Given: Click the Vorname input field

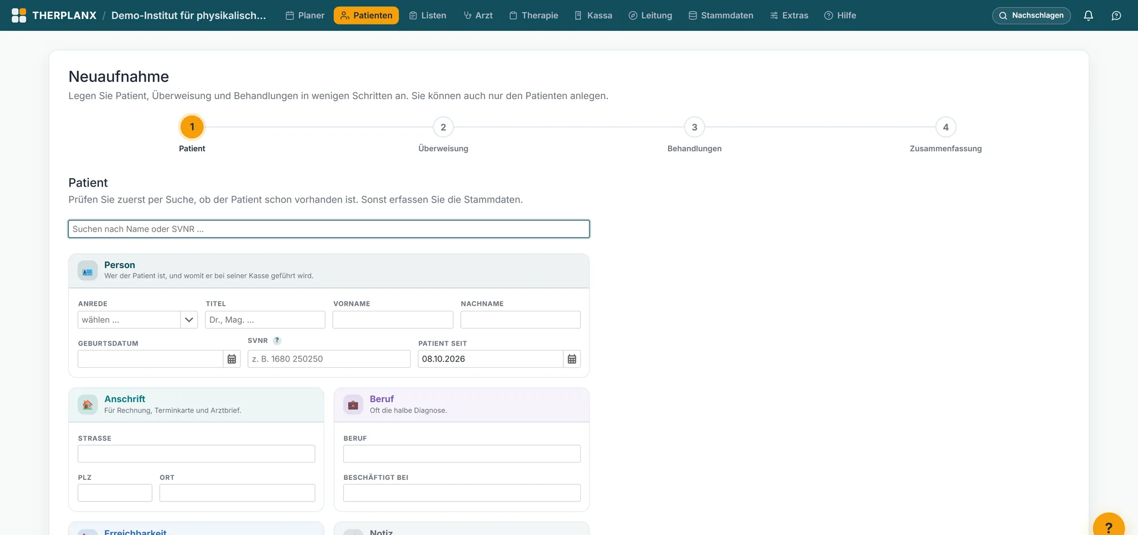Looking at the screenshot, I should click(393, 320).
